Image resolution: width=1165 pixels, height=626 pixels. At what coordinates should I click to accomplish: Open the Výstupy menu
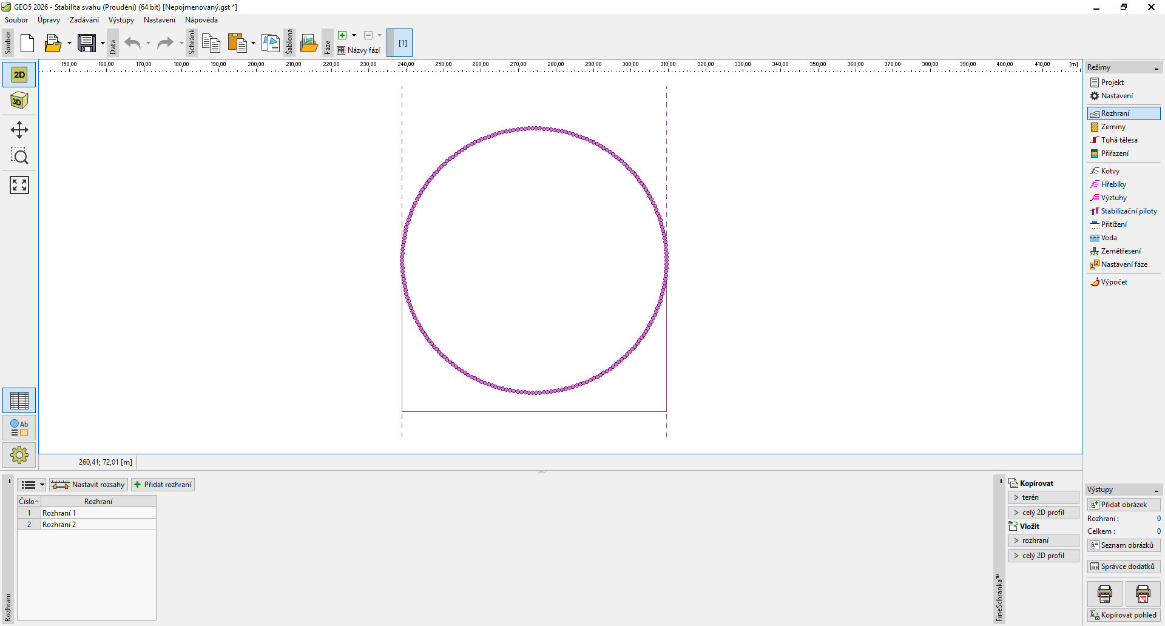pyautogui.click(x=121, y=20)
